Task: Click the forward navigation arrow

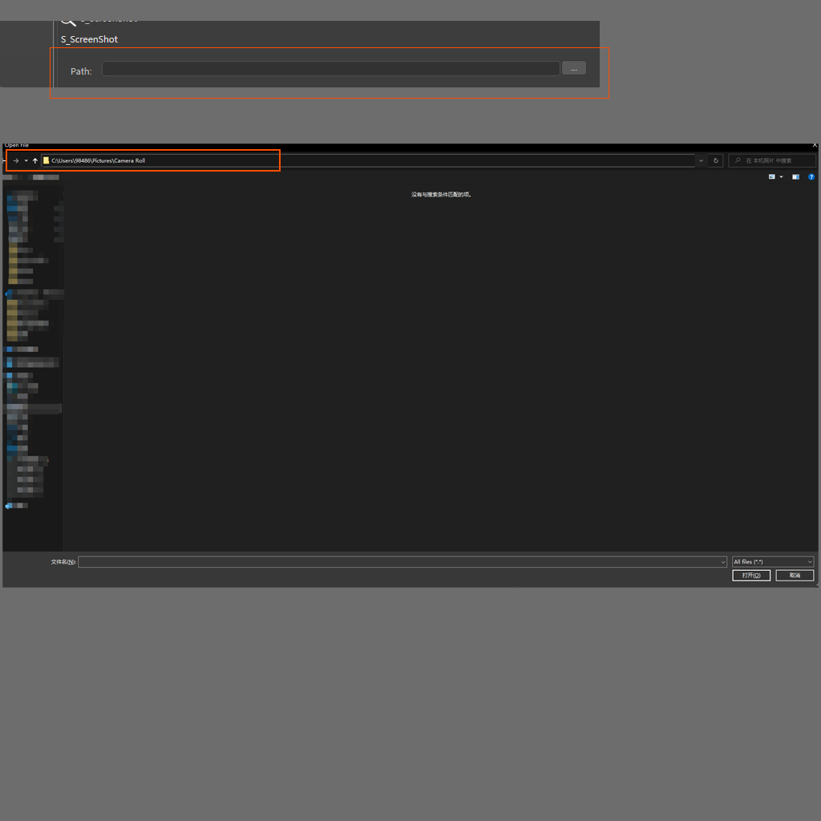Action: click(x=16, y=160)
